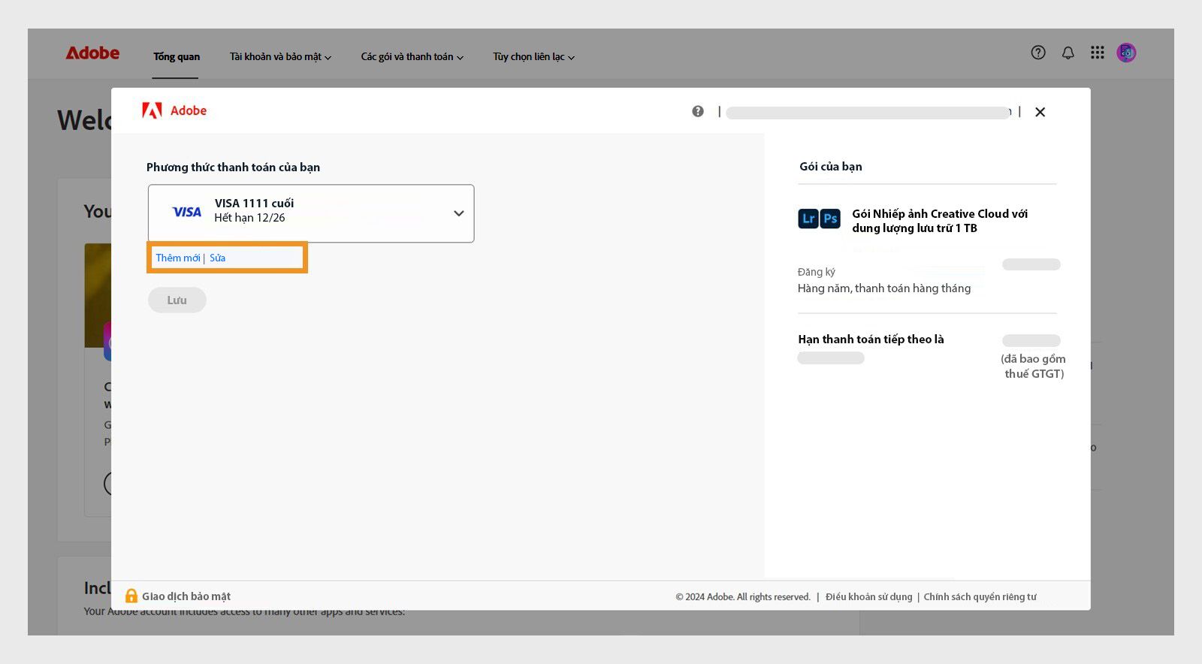Click the Sửa link
Screen dimensions: 1202x664
(217, 258)
